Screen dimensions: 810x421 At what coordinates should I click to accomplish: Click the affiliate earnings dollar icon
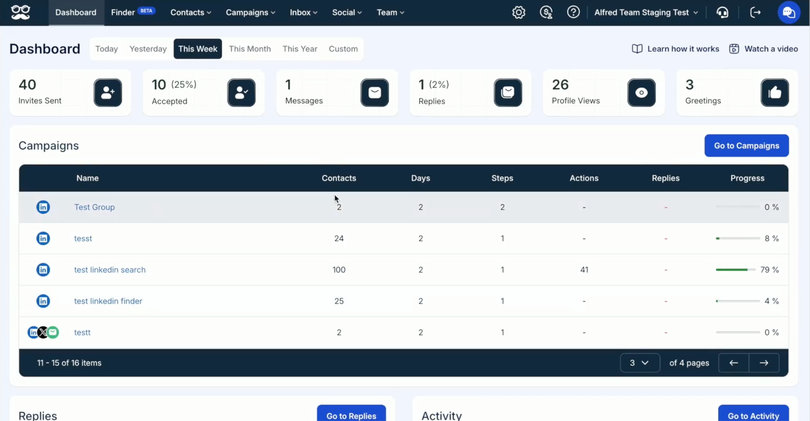click(546, 12)
